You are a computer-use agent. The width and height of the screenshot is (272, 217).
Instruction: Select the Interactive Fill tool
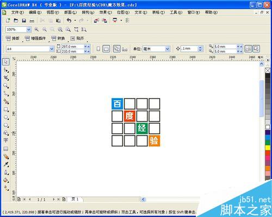[x=6, y=188]
